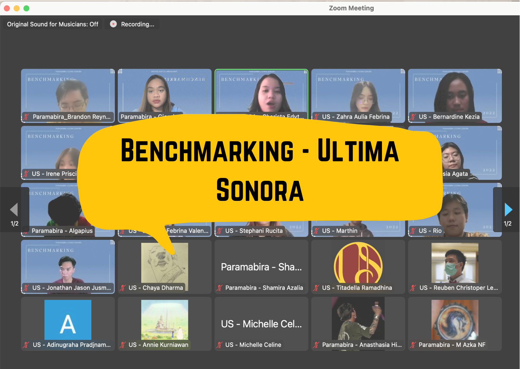The height and width of the screenshot is (369, 520).
Task: Select video tile of US - Zahra Aulia Febrina
Action: [358, 96]
